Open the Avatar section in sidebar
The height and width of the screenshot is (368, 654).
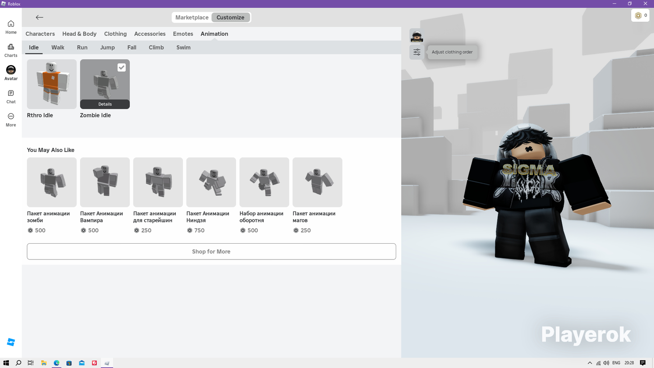[11, 73]
